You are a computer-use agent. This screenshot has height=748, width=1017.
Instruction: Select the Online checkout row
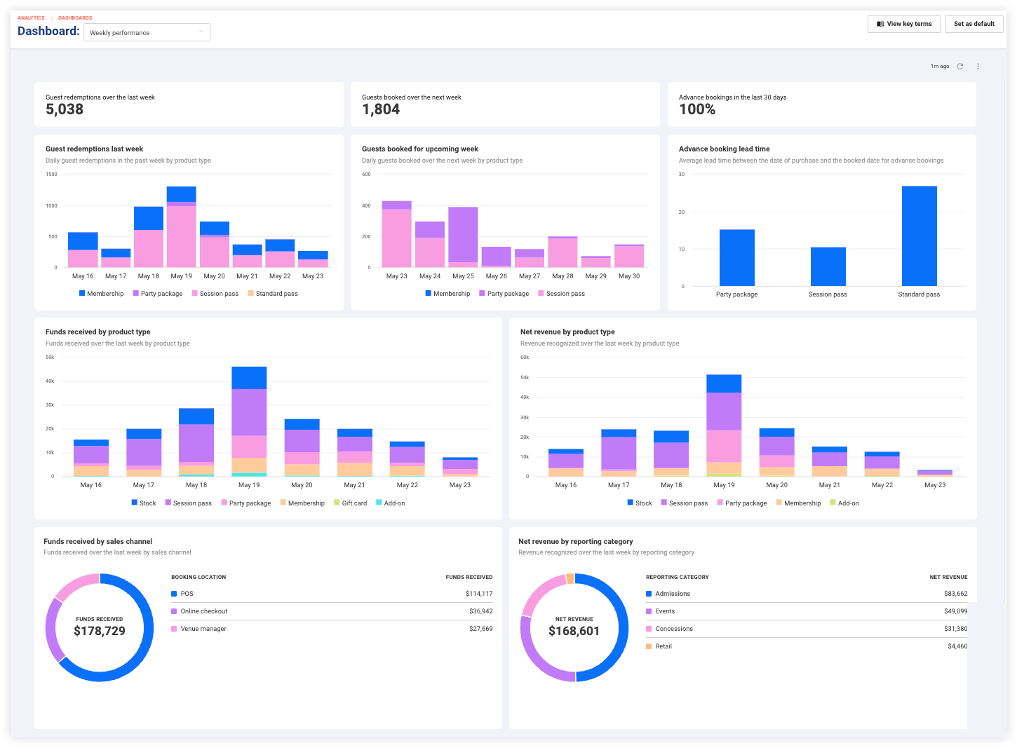332,611
